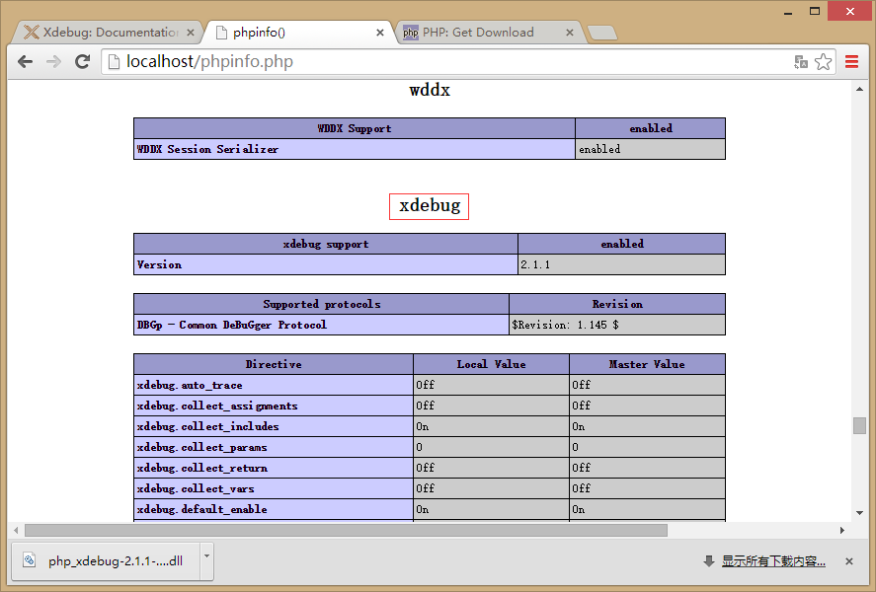Click the Forward navigation arrow
The width and height of the screenshot is (876, 592).
coord(53,61)
